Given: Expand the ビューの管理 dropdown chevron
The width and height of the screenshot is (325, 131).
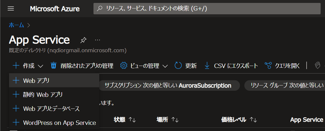Looking at the screenshot, I should 165,66.
